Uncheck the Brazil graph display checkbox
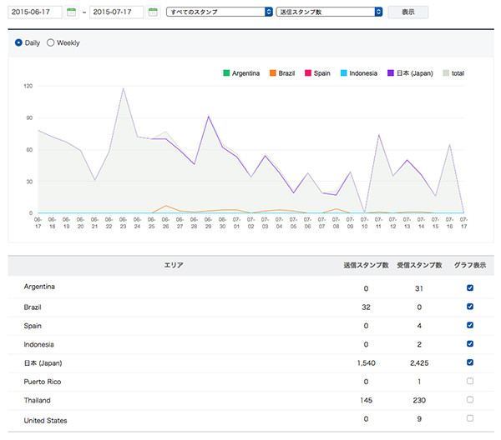This screenshot has width=501, height=440. coord(471,307)
